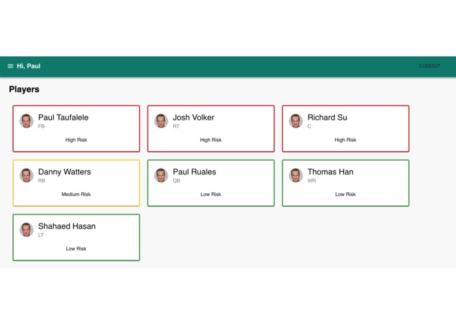Click 'Medium Risk' on Danny Watters' card

[76, 194]
